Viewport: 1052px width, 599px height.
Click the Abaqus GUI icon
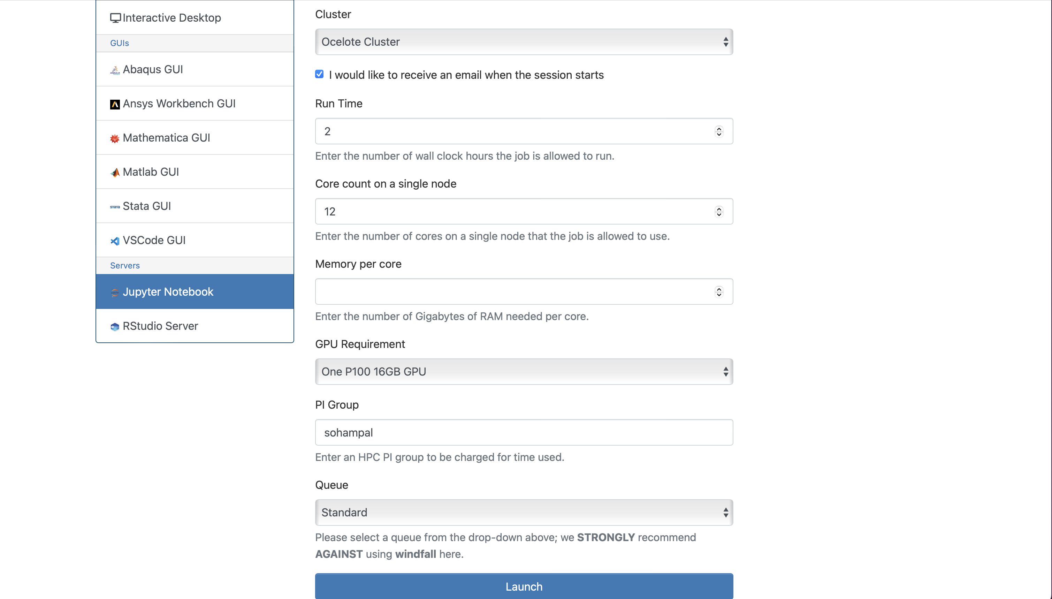(x=115, y=70)
